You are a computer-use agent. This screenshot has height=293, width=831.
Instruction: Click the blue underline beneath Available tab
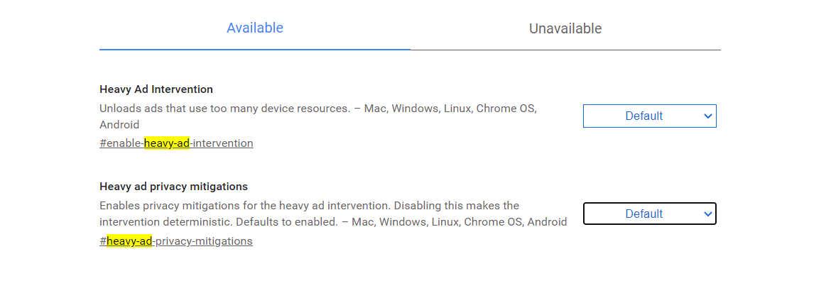254,50
